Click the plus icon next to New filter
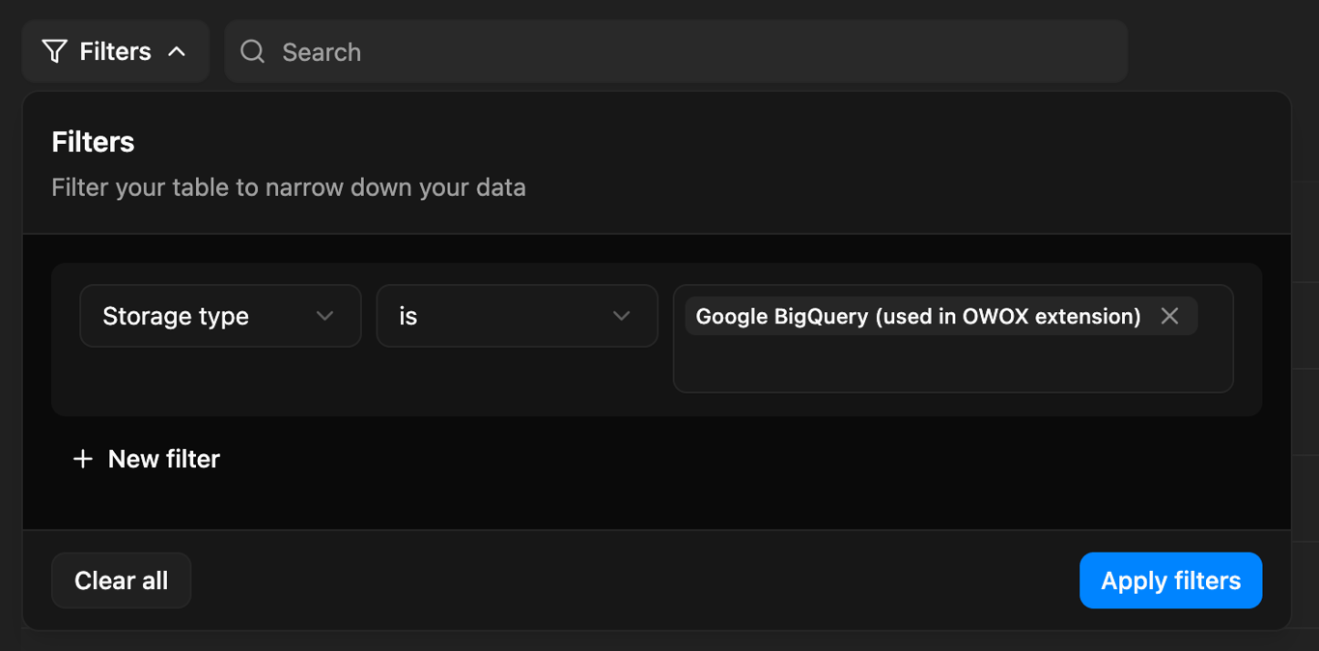The image size is (1319, 651). (x=83, y=459)
